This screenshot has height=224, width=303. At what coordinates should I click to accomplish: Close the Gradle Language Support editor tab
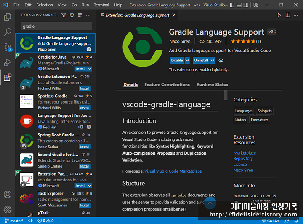tap(174, 15)
